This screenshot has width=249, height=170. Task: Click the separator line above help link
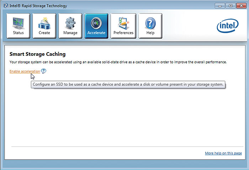tap(127, 146)
